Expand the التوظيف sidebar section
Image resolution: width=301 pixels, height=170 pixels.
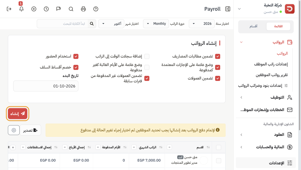241,98
